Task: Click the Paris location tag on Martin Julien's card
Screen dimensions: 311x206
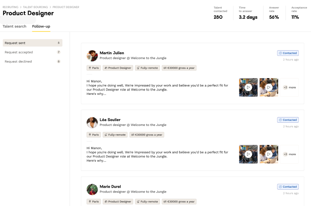Action: click(x=94, y=68)
